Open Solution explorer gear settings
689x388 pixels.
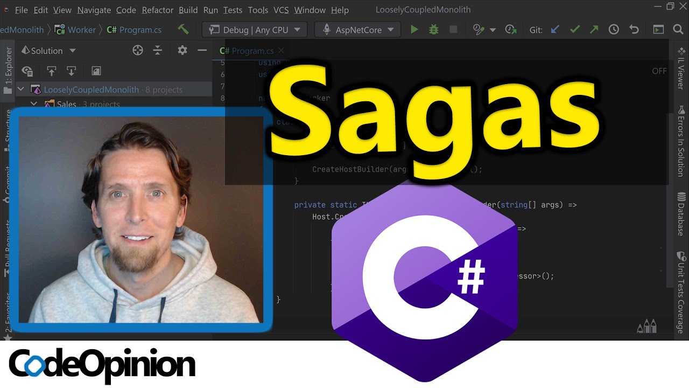[x=182, y=50]
